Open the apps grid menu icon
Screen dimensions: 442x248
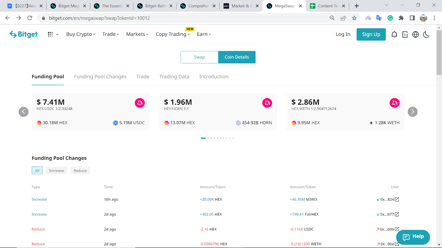click(x=50, y=34)
